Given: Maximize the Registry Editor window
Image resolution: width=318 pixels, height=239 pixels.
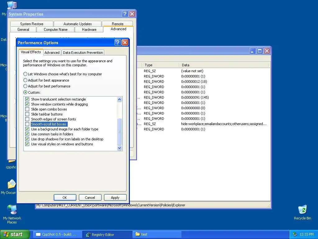Looking at the screenshot, I should 260,51.
